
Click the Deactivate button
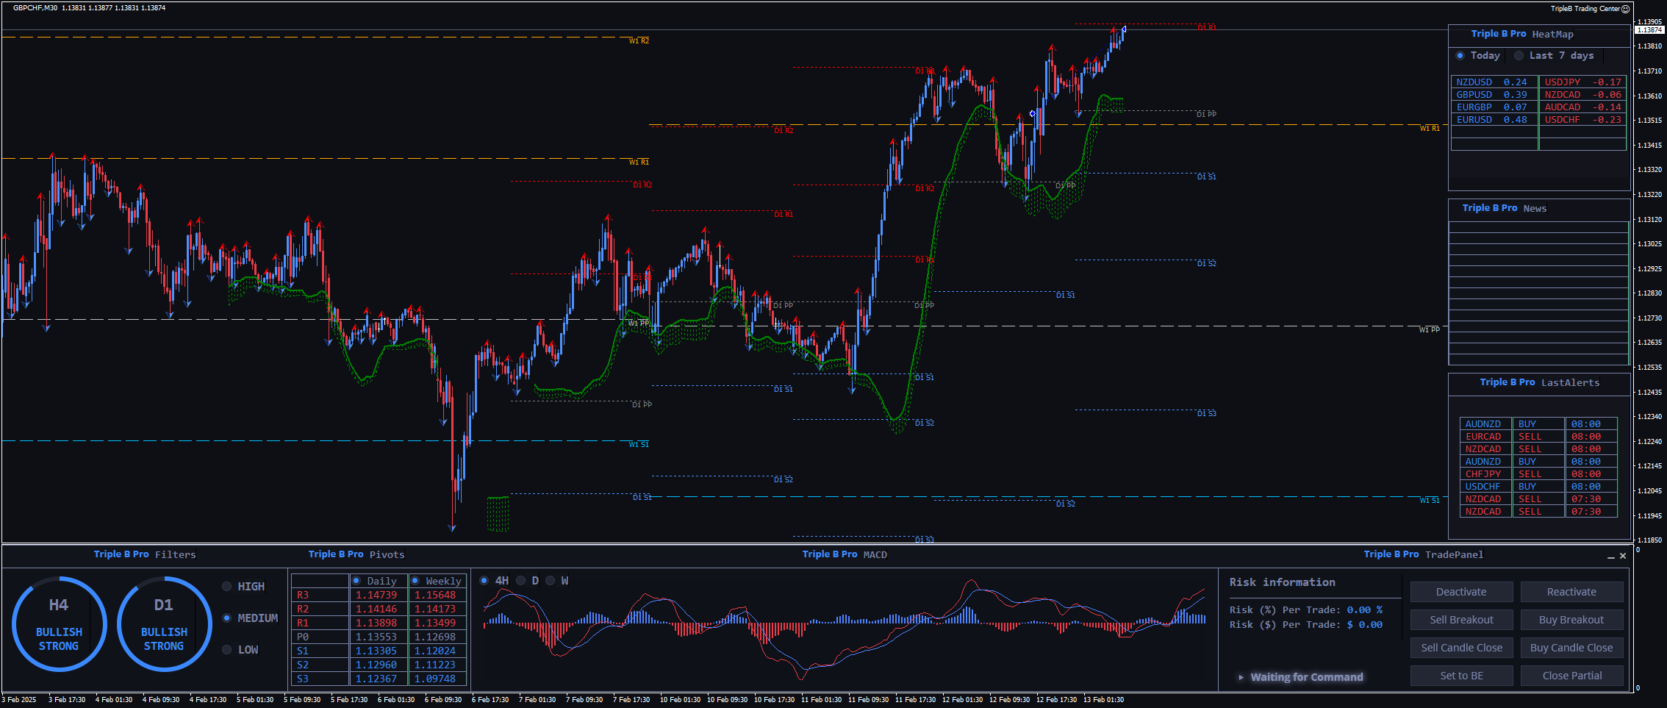click(1461, 592)
